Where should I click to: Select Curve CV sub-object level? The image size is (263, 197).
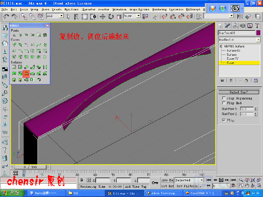coord(232,58)
